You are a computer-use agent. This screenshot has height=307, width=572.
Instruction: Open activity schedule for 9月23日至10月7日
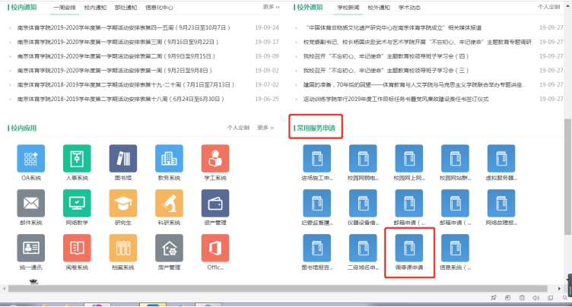[x=124, y=27]
